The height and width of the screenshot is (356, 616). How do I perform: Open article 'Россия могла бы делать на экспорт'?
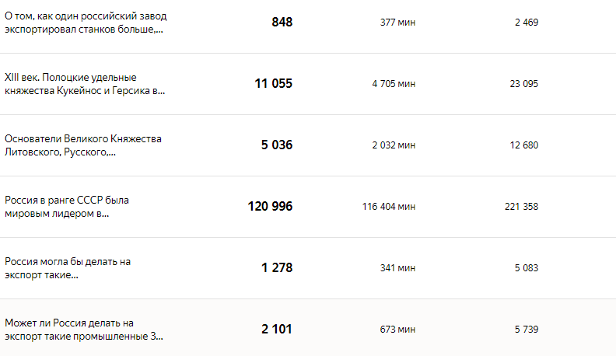point(68,268)
